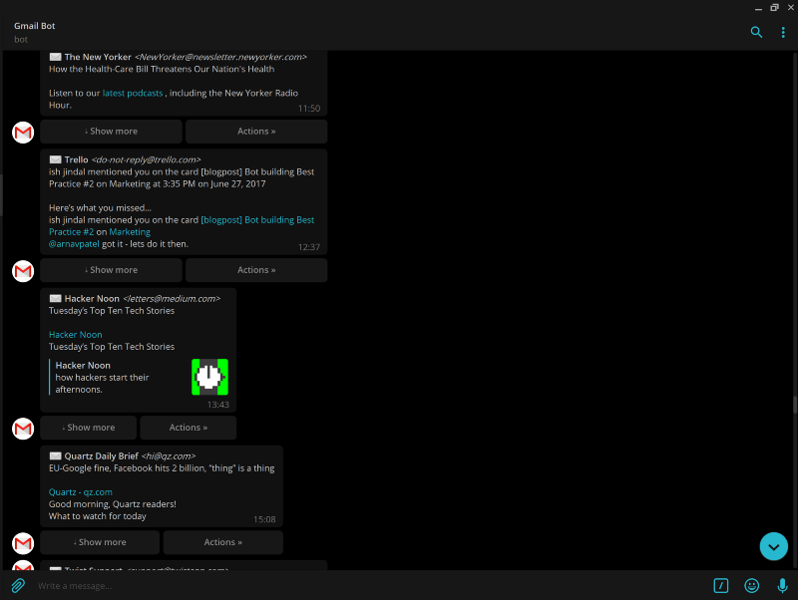The image size is (798, 600).
Task: Click Gmail avatar beside the Hacker Noon message
Action: pyautogui.click(x=23, y=429)
